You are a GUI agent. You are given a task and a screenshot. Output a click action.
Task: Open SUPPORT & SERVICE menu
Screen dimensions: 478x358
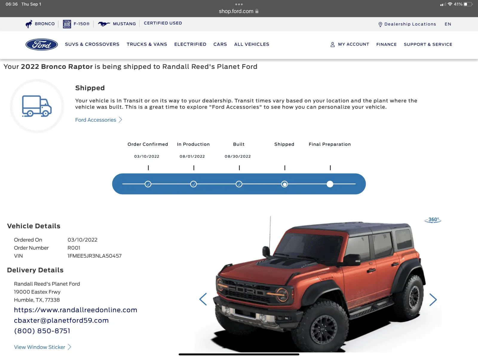click(428, 44)
